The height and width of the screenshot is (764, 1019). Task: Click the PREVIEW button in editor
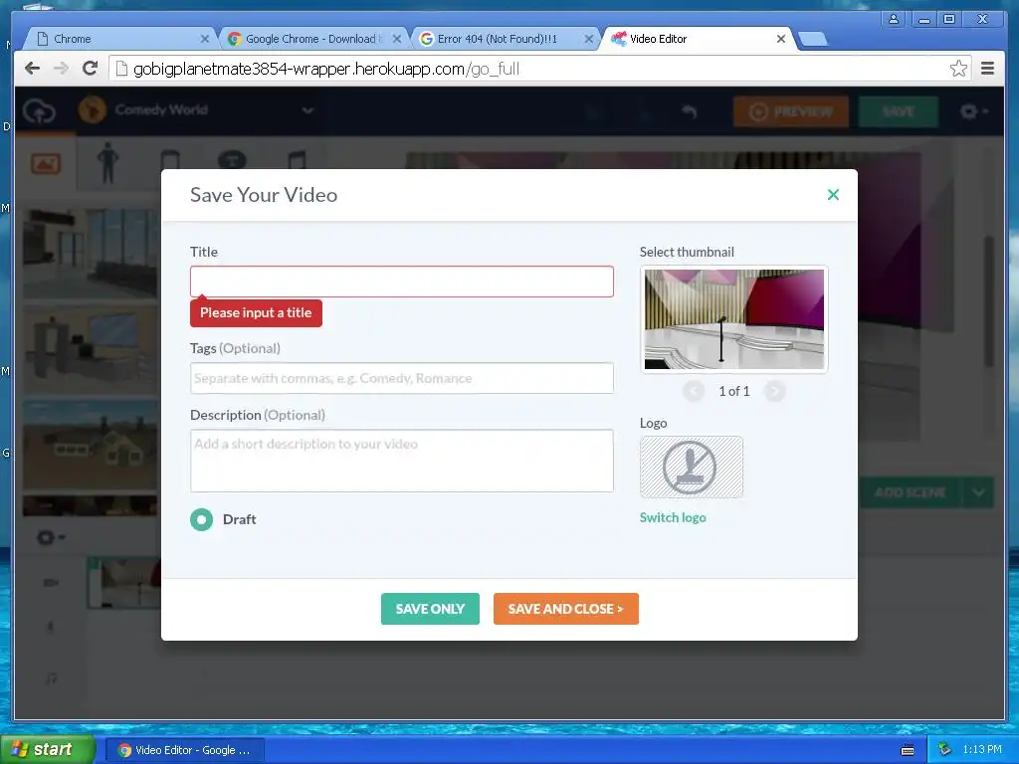pyautogui.click(x=791, y=111)
